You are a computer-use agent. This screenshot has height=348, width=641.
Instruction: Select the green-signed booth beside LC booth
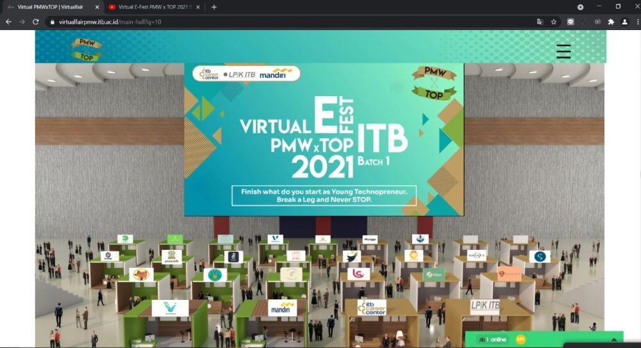point(434,274)
